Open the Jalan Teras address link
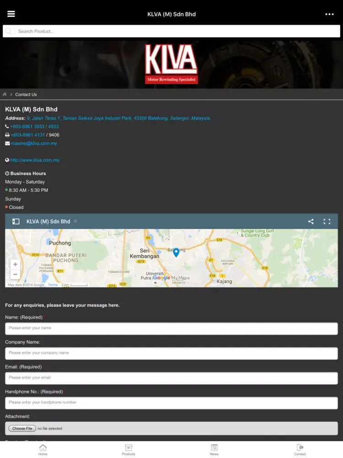The image size is (343, 458). coord(119,118)
